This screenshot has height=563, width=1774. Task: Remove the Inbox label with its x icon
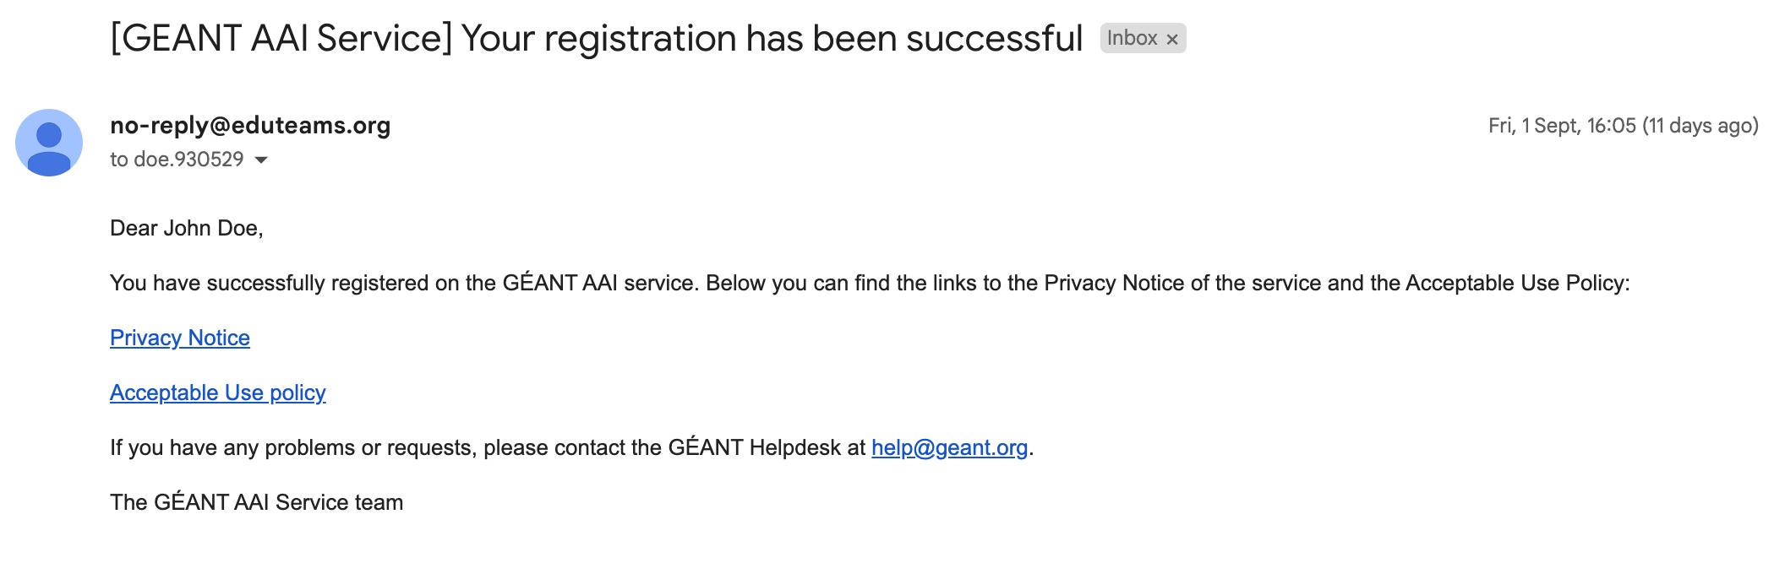[x=1172, y=39]
